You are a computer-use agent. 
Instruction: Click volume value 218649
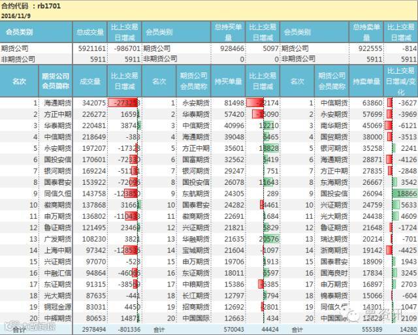coord(94,137)
